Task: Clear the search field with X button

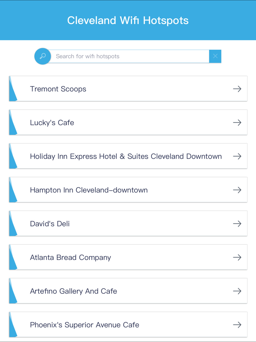Action: pyautogui.click(x=215, y=56)
